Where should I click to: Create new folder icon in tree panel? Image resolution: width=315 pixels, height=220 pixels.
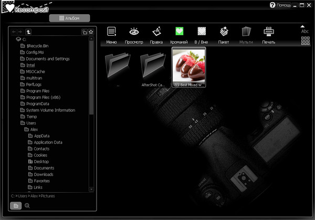[x=85, y=32]
